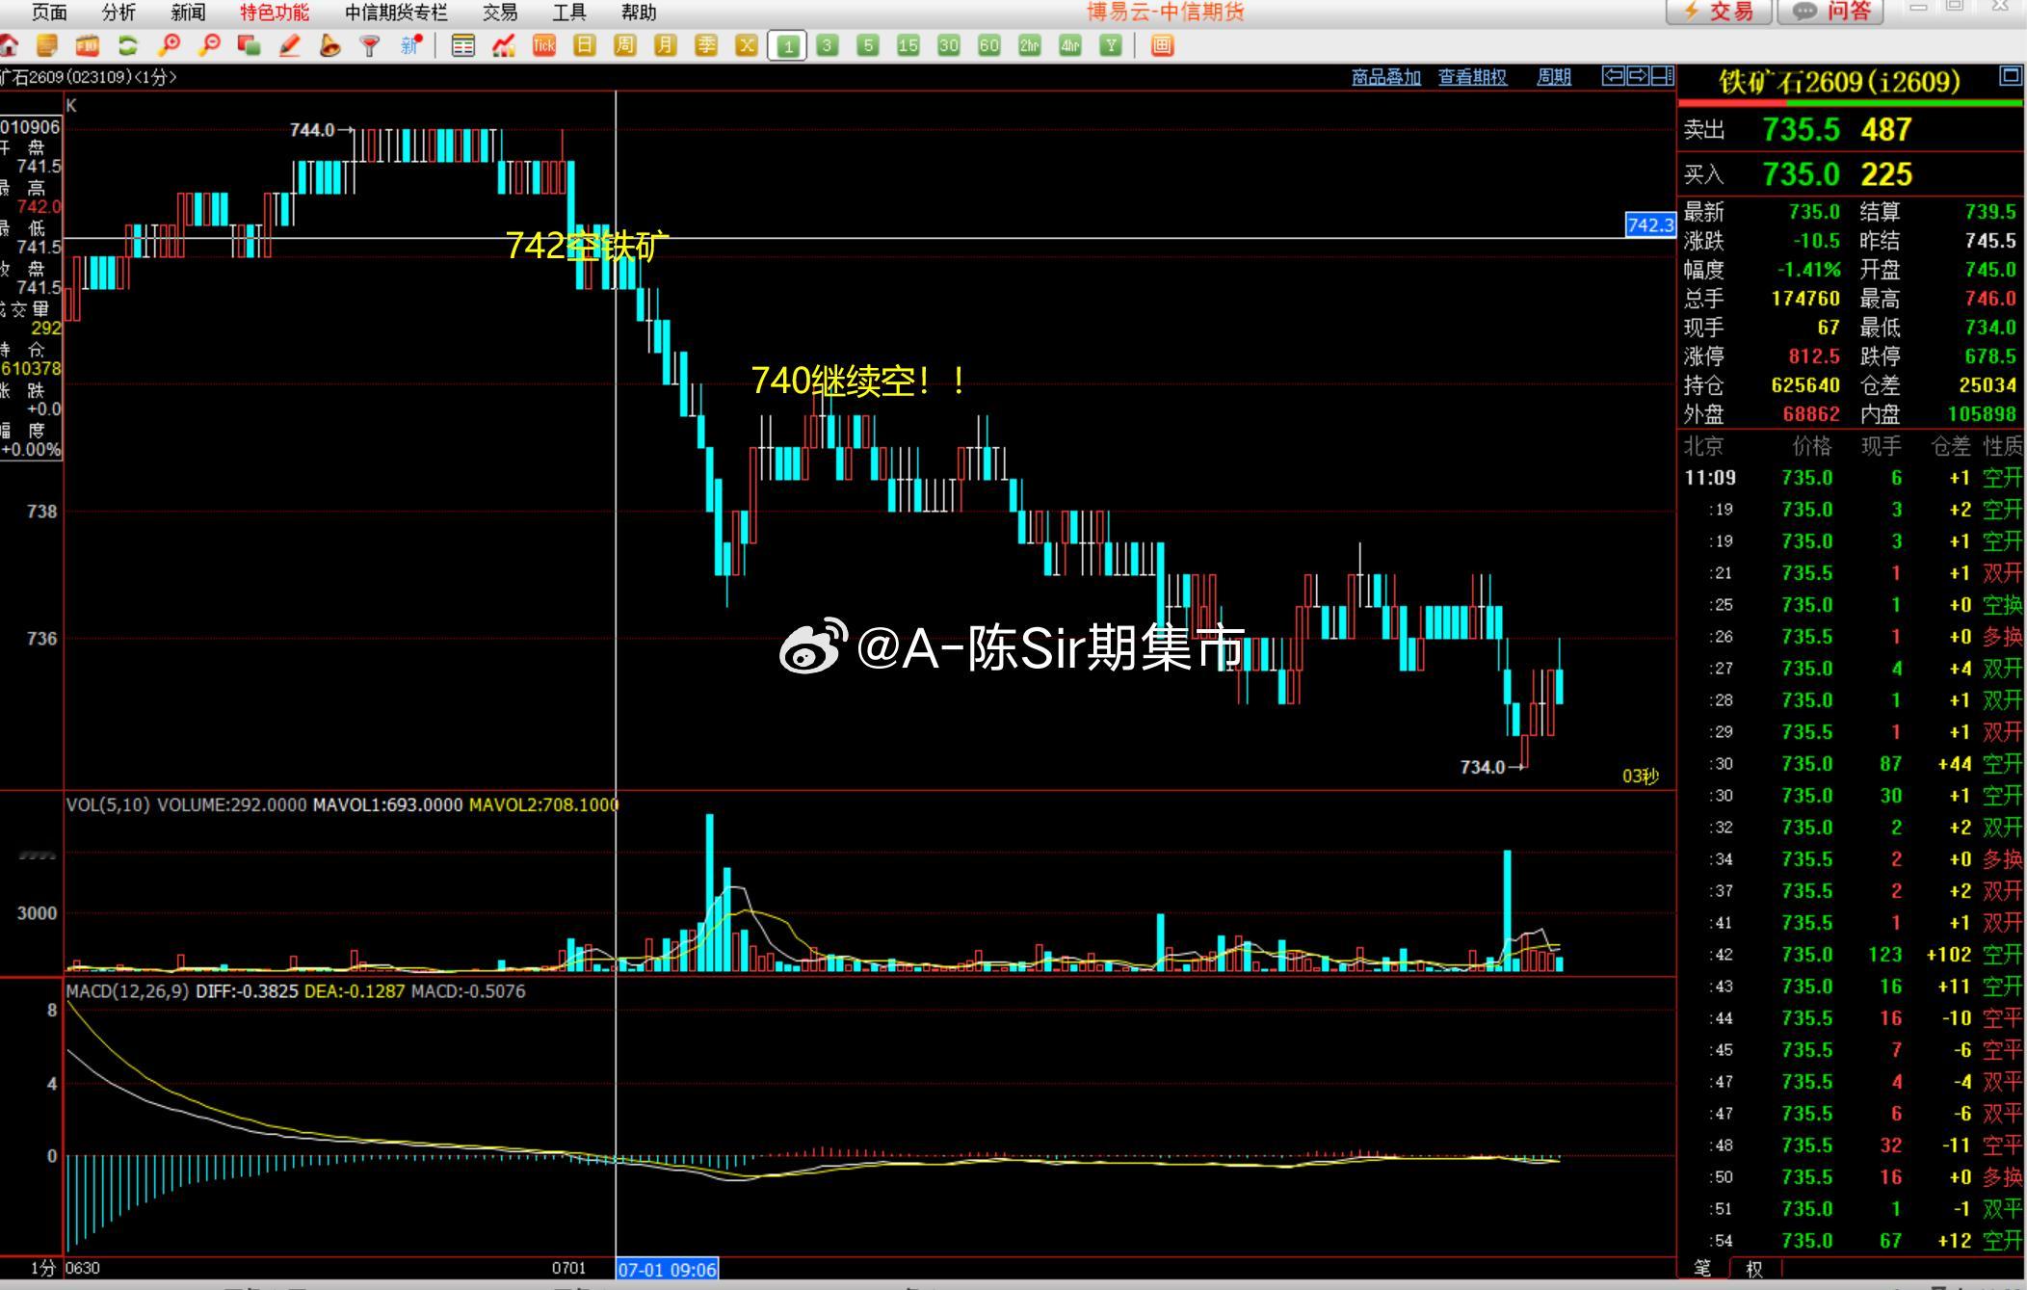Click the intraday line chart icon

click(504, 45)
